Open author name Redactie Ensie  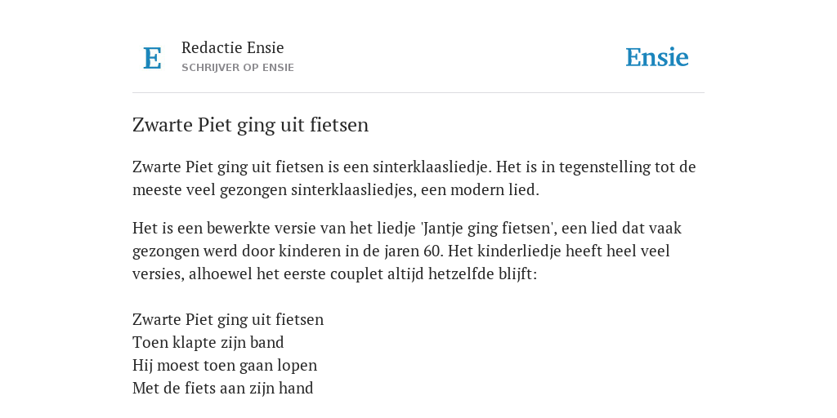pyautogui.click(x=233, y=47)
